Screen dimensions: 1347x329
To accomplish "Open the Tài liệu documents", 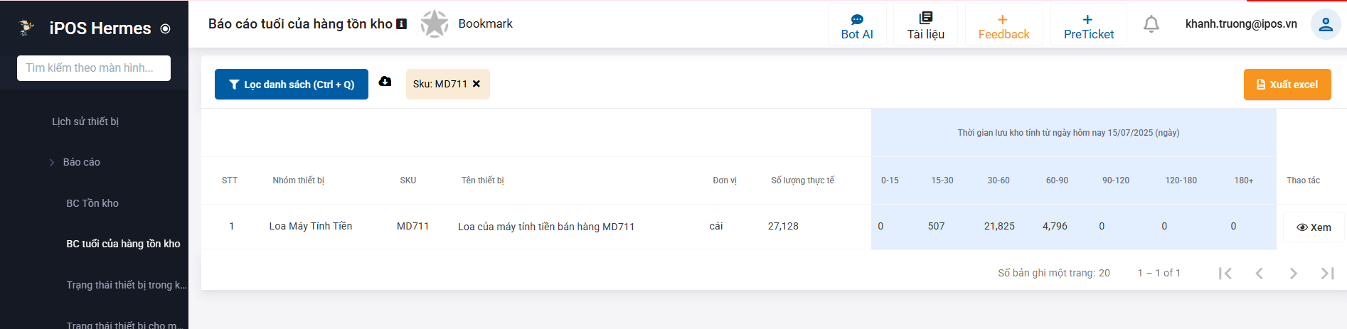I will 925,25.
